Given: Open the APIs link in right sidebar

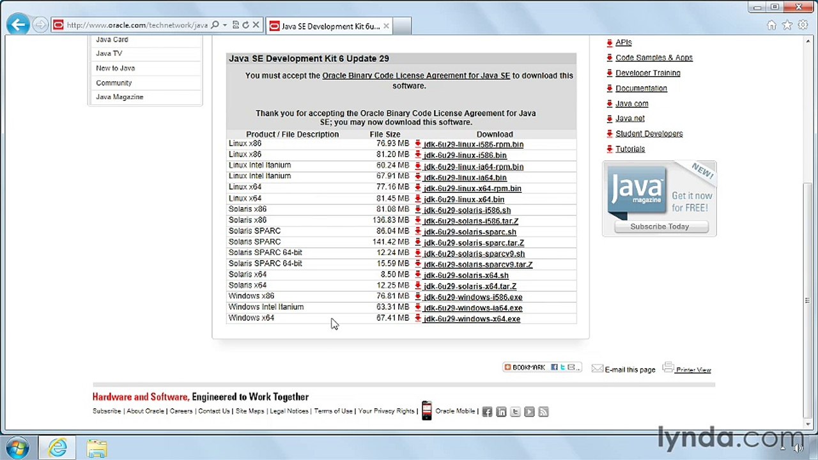Looking at the screenshot, I should [x=624, y=43].
